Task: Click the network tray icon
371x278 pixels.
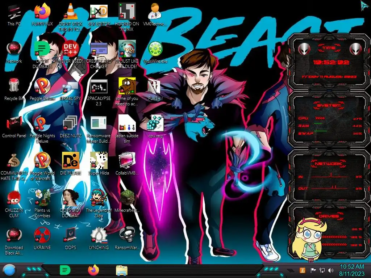Action: [x=322, y=270]
